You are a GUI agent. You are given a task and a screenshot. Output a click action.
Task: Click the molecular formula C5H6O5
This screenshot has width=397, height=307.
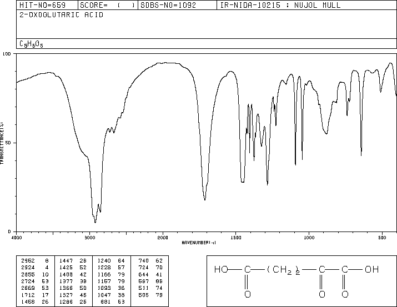31,44
